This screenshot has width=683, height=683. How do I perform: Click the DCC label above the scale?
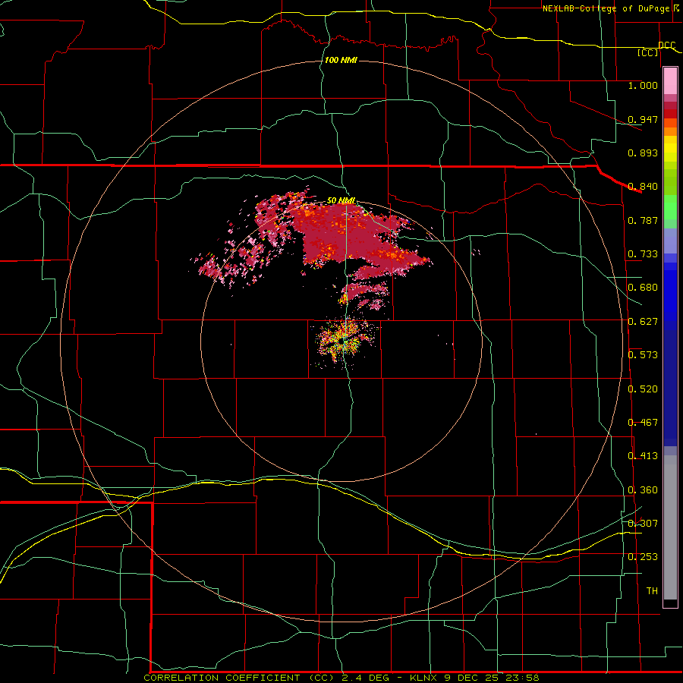[x=667, y=45]
